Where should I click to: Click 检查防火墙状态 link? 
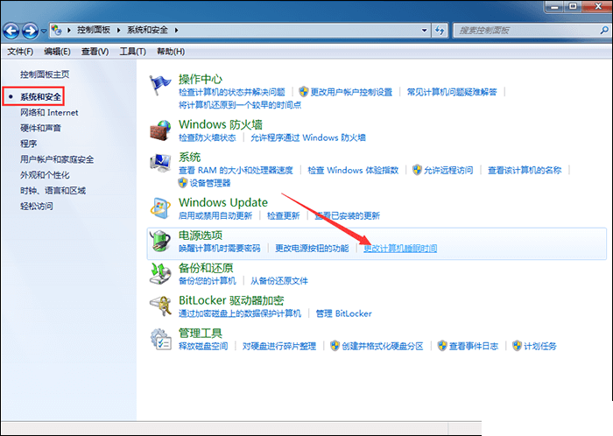[x=208, y=137]
